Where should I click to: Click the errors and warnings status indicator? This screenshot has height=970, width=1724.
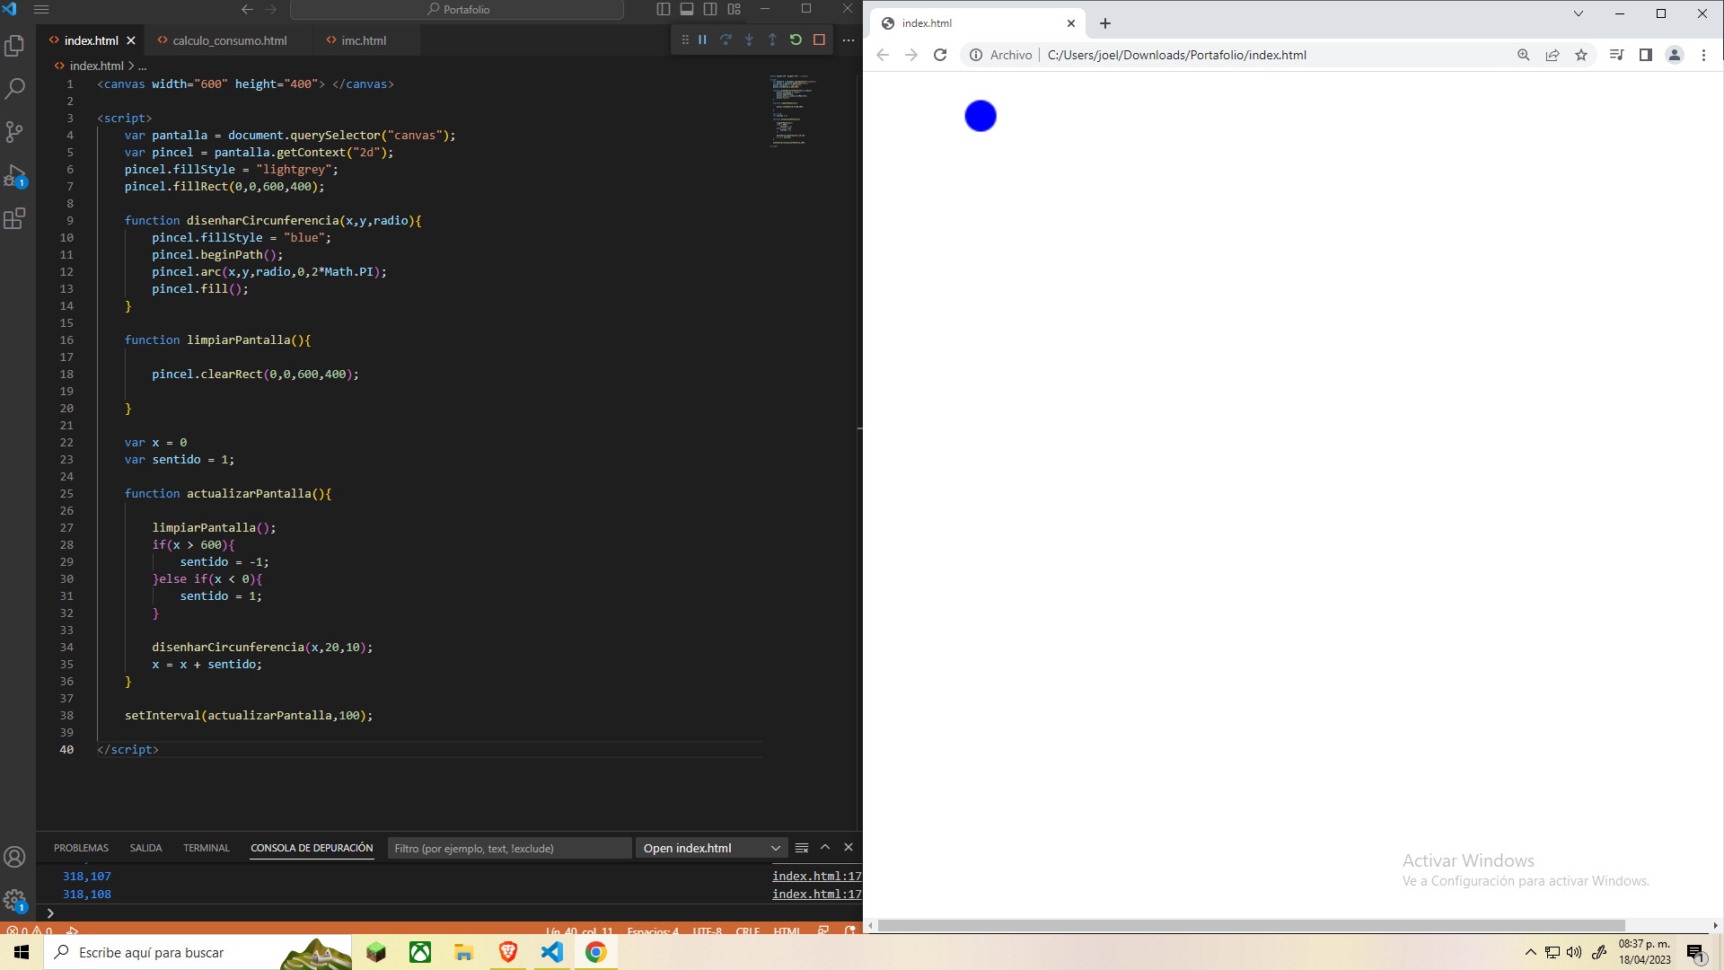click(x=30, y=930)
